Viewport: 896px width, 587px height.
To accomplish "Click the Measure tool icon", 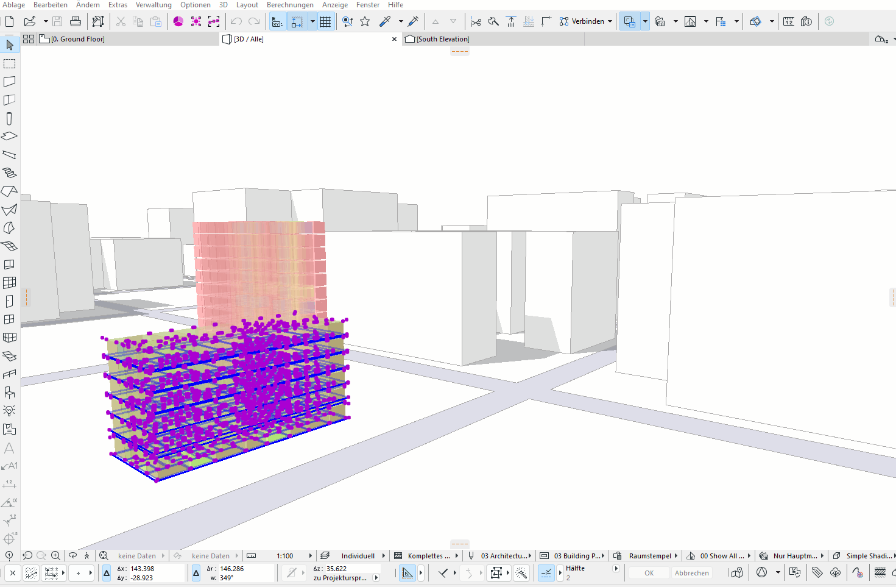I will click(789, 21).
